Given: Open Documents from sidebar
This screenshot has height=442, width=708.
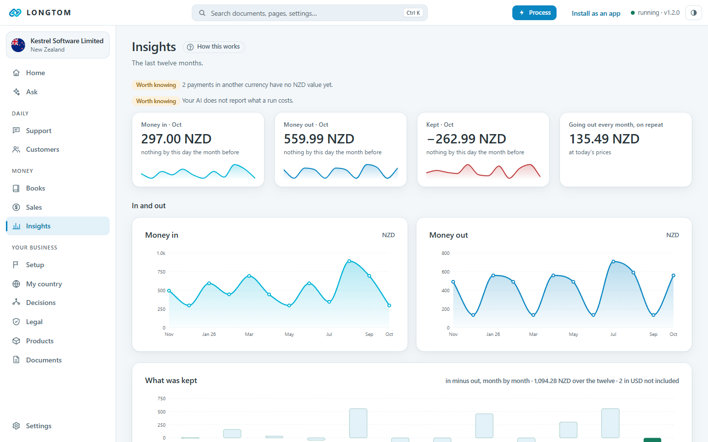Looking at the screenshot, I should (58, 360).
